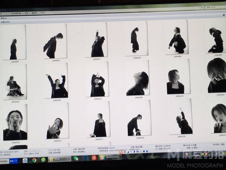Click the 添加标题 title field in details pane

point(57,153)
